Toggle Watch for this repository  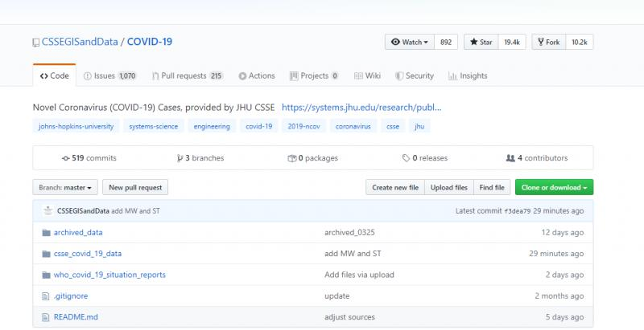coord(410,42)
